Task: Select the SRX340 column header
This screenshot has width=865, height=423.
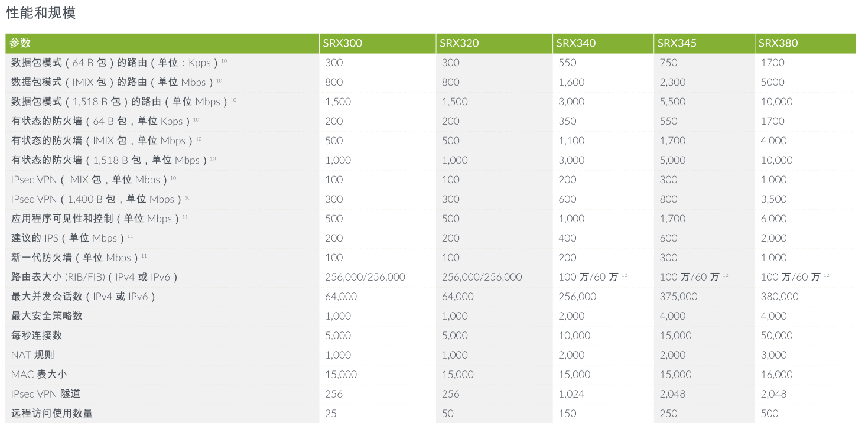Action: (575, 43)
